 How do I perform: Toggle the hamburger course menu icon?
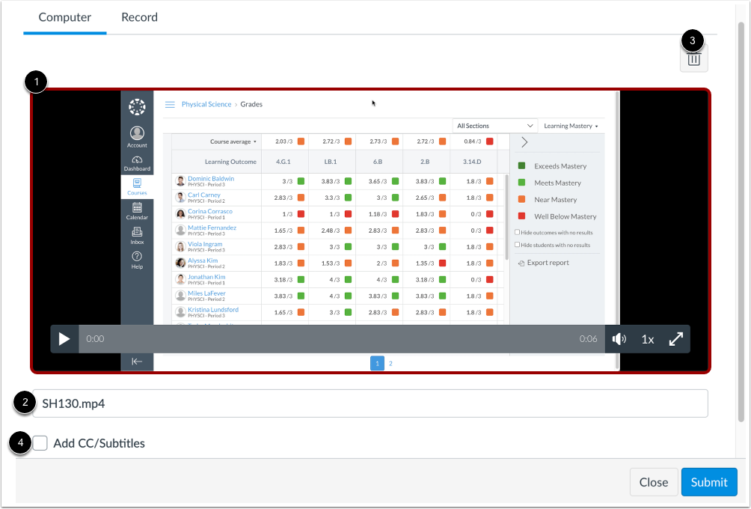tap(170, 105)
